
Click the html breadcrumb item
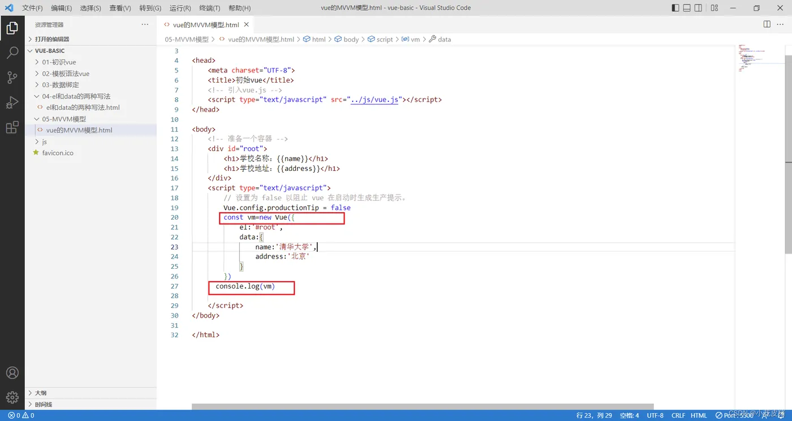click(x=315, y=40)
